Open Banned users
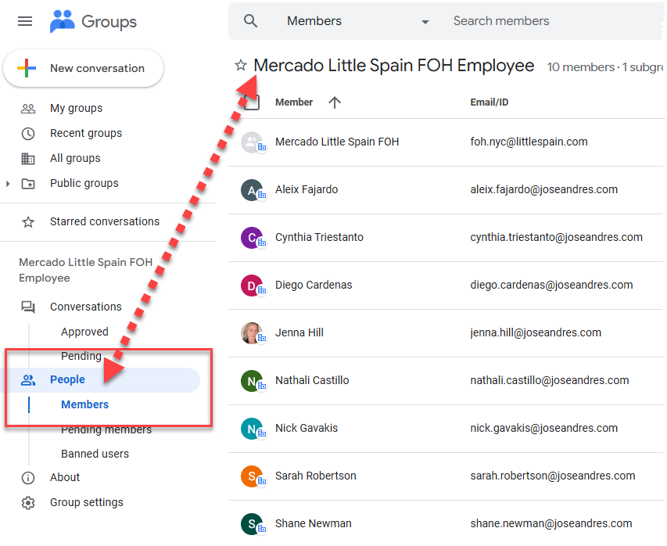The image size is (667, 546). pos(95,454)
